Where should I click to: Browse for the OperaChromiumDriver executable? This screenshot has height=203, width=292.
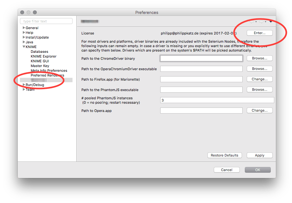260,69
